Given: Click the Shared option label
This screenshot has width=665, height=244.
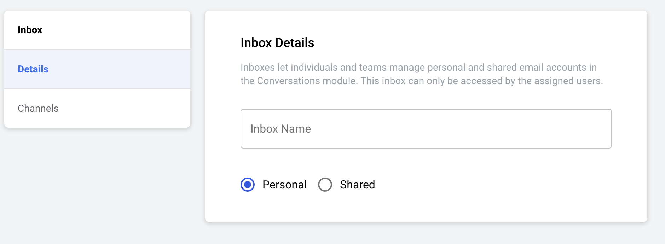Looking at the screenshot, I should point(357,185).
